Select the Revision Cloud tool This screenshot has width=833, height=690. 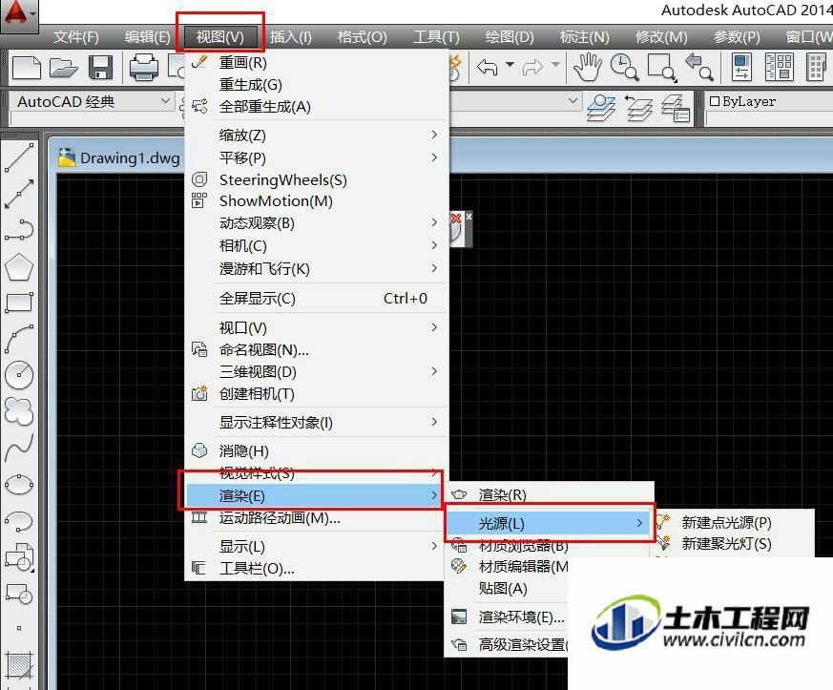point(19,411)
